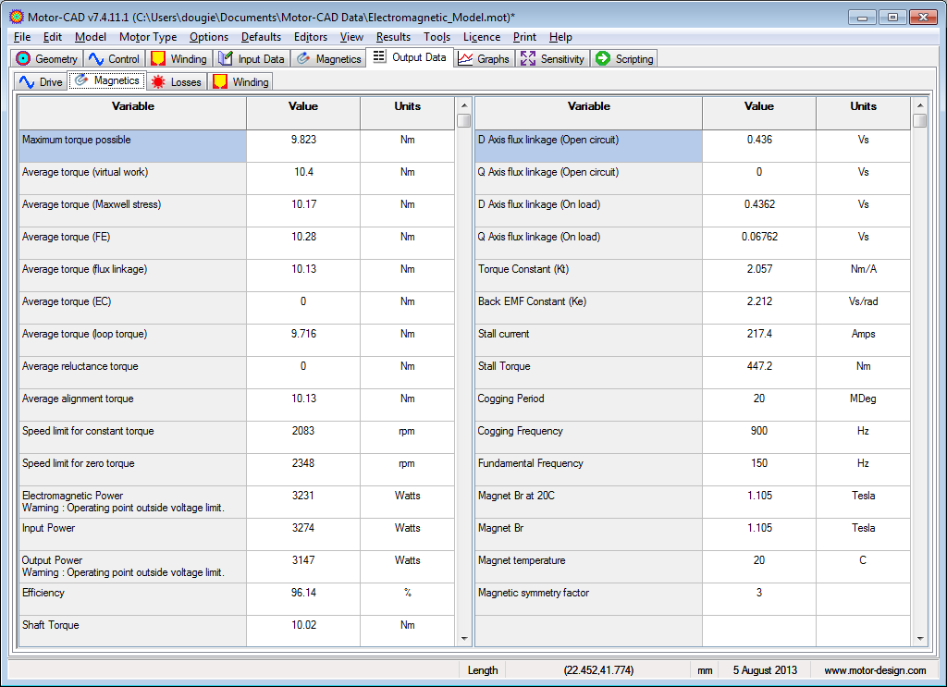Viewport: 947px width, 687px height.
Task: Click the Input Data tab icon
Action: (x=226, y=59)
